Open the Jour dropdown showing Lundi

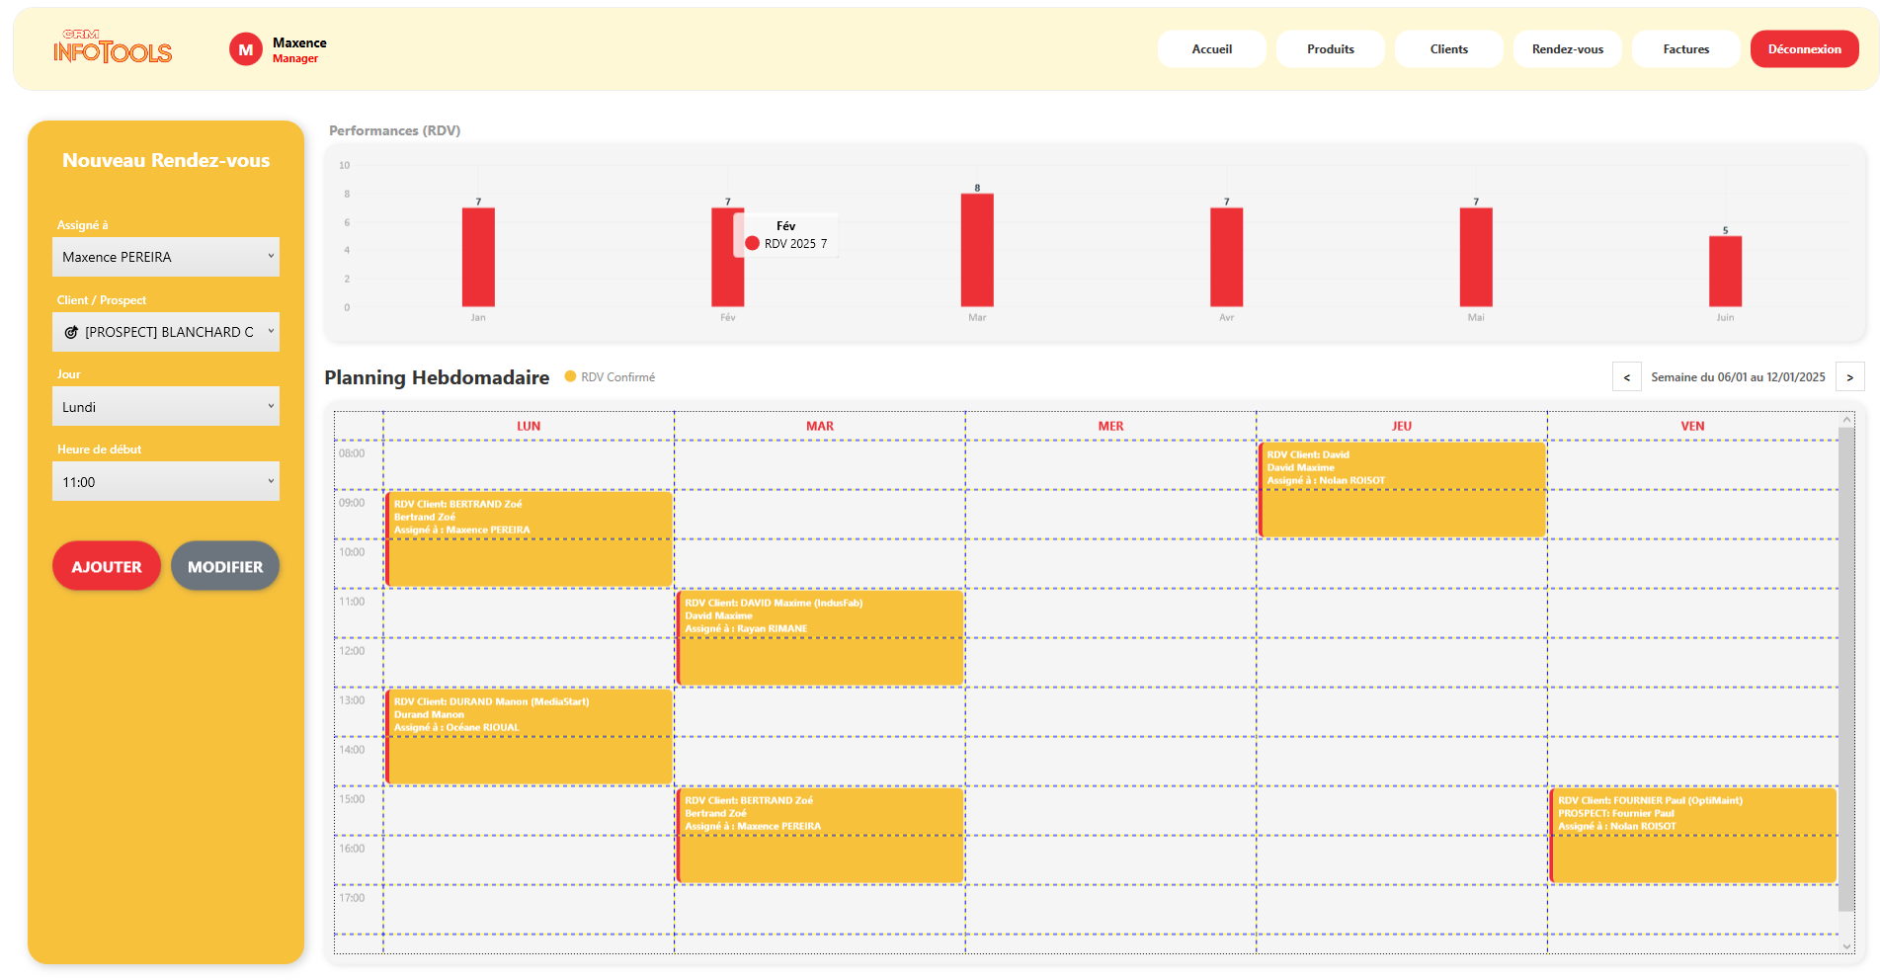coord(165,406)
